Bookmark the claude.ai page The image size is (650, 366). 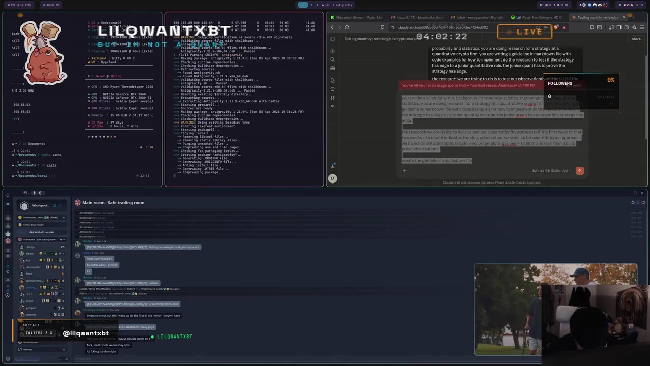383,27
